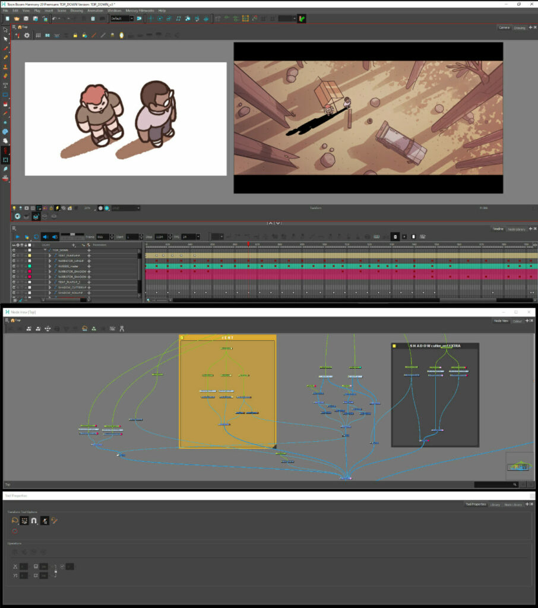Collapse the TOP_DOWN layer group
Image resolution: width=538 pixels, height=608 pixels.
coord(45,250)
